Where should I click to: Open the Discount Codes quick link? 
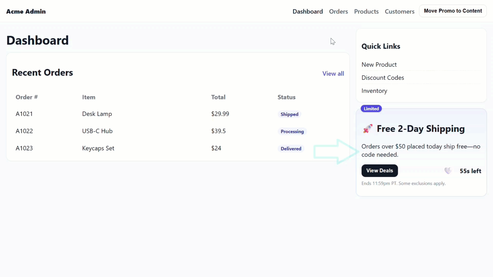coord(383,78)
